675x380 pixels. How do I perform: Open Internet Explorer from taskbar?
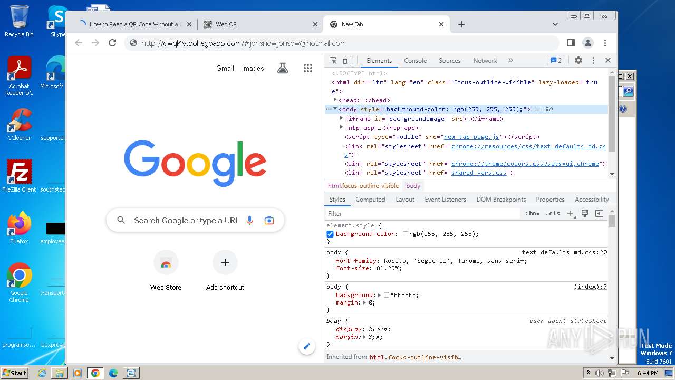42,373
